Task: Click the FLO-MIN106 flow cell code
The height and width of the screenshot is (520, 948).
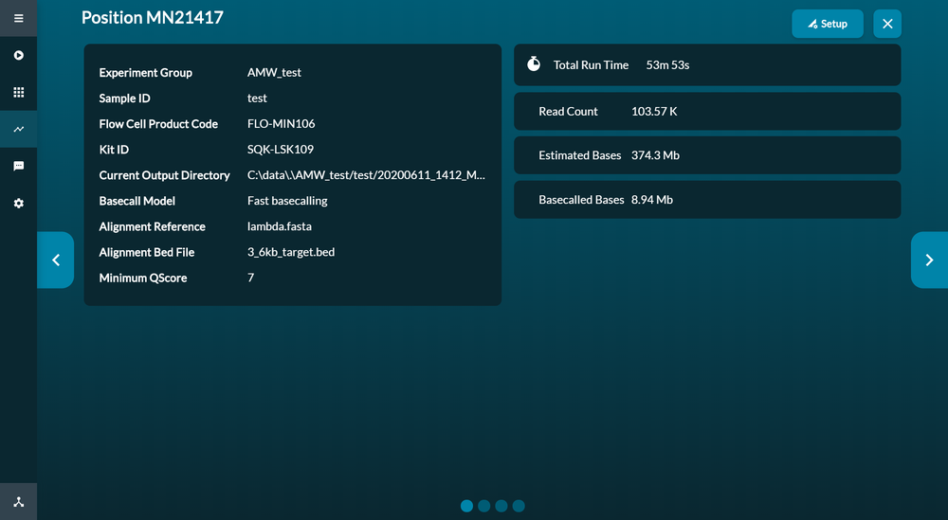Action: point(282,124)
